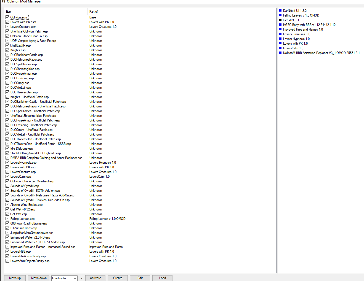Select DLCOrrery.esp row
The image size is (364, 281).
point(20,83)
